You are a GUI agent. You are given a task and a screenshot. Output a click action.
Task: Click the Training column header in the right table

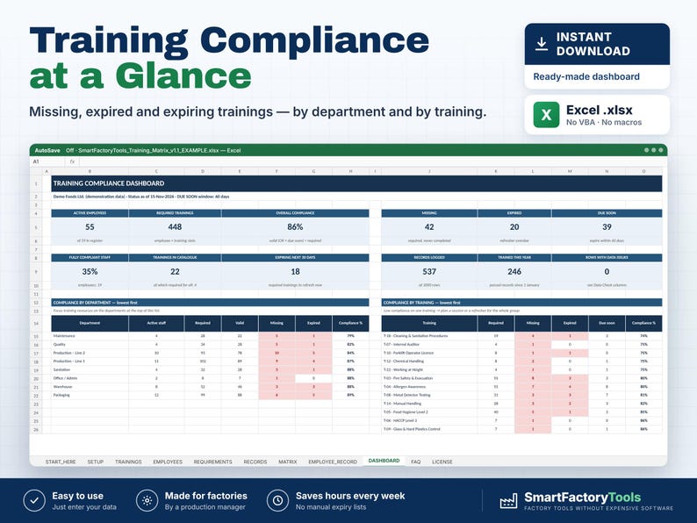tap(429, 324)
